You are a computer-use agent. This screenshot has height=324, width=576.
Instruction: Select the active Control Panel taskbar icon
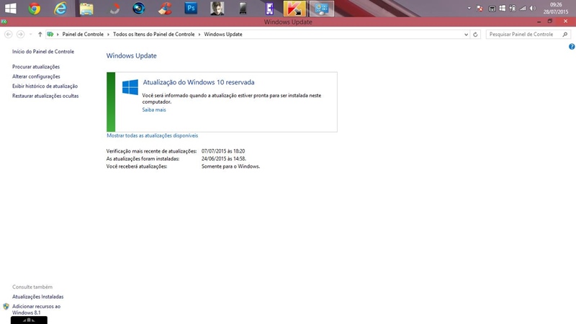321,9
